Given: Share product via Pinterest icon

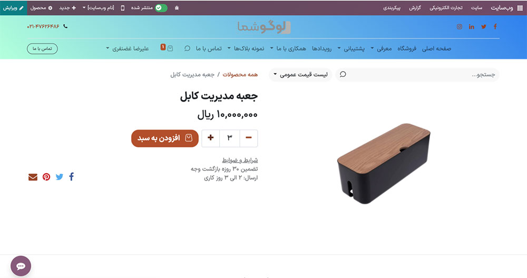Looking at the screenshot, I should click(x=46, y=176).
